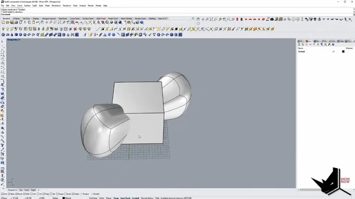
Task: Toggle the End osnap checkbox
Action: point(2,194)
